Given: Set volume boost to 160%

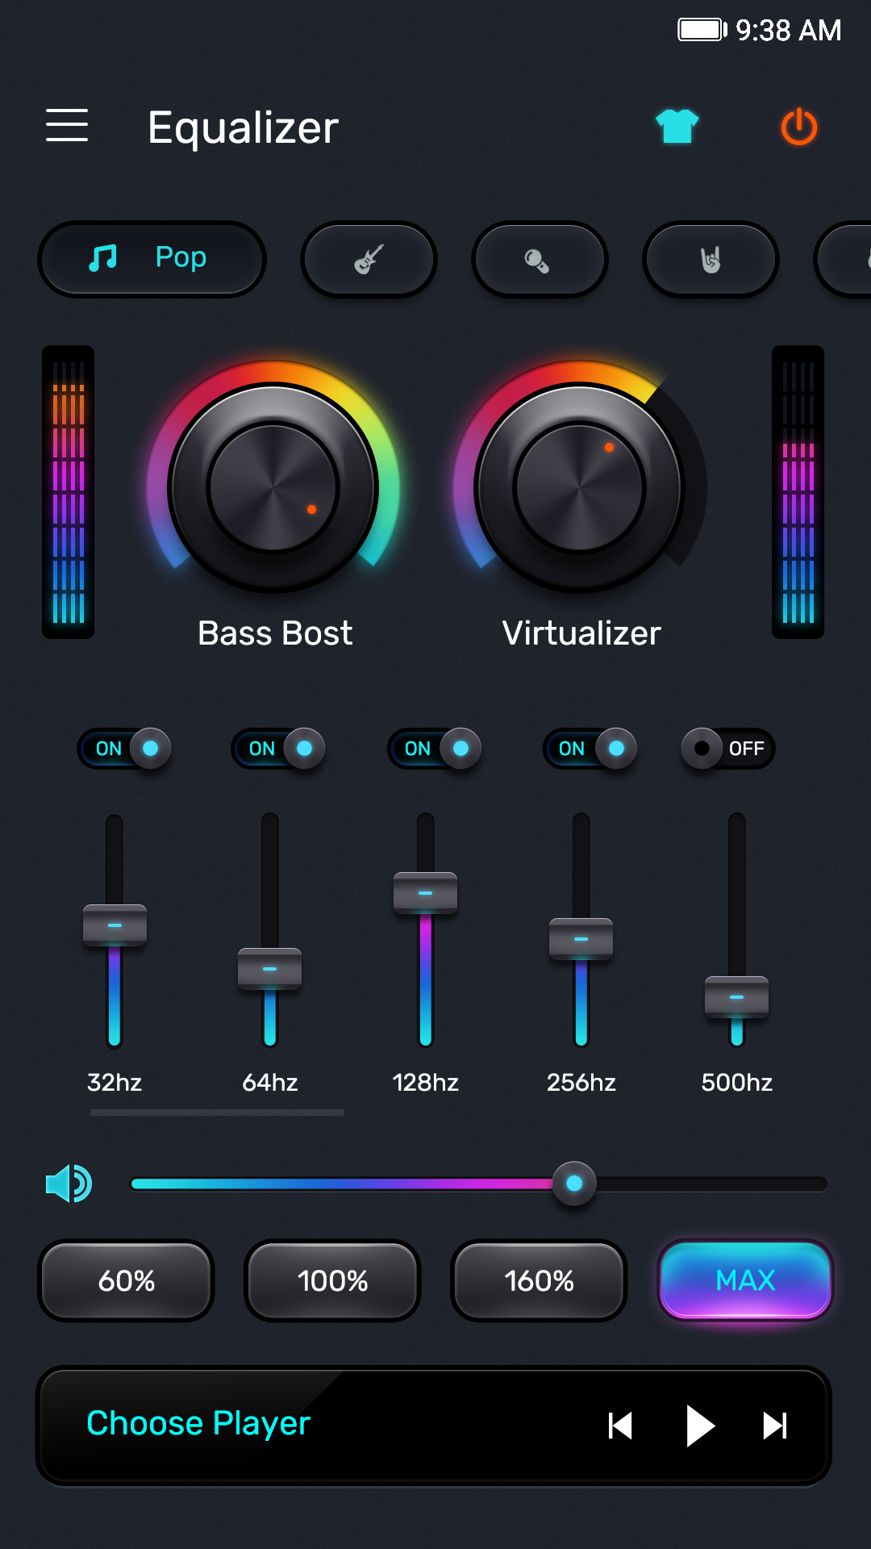Looking at the screenshot, I should pos(539,1280).
